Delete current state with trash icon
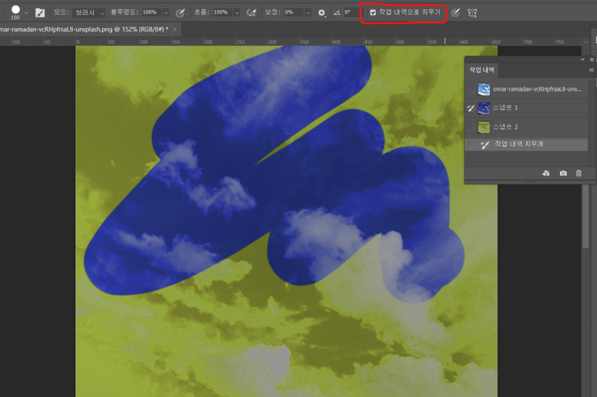Viewport: 597px width, 397px height. (578, 173)
